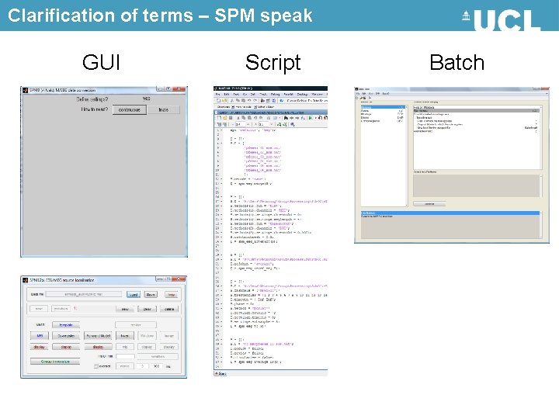
Task: Click the minus button in cell toolbar
Action: point(233,124)
